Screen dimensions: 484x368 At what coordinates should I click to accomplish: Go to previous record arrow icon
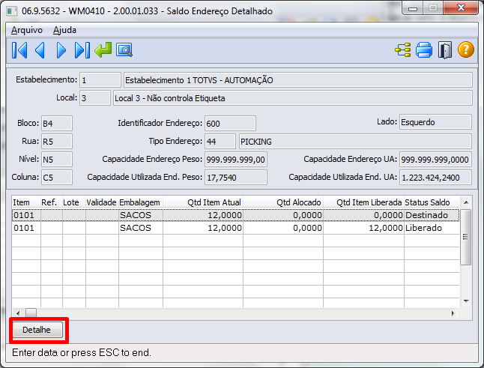(x=40, y=50)
